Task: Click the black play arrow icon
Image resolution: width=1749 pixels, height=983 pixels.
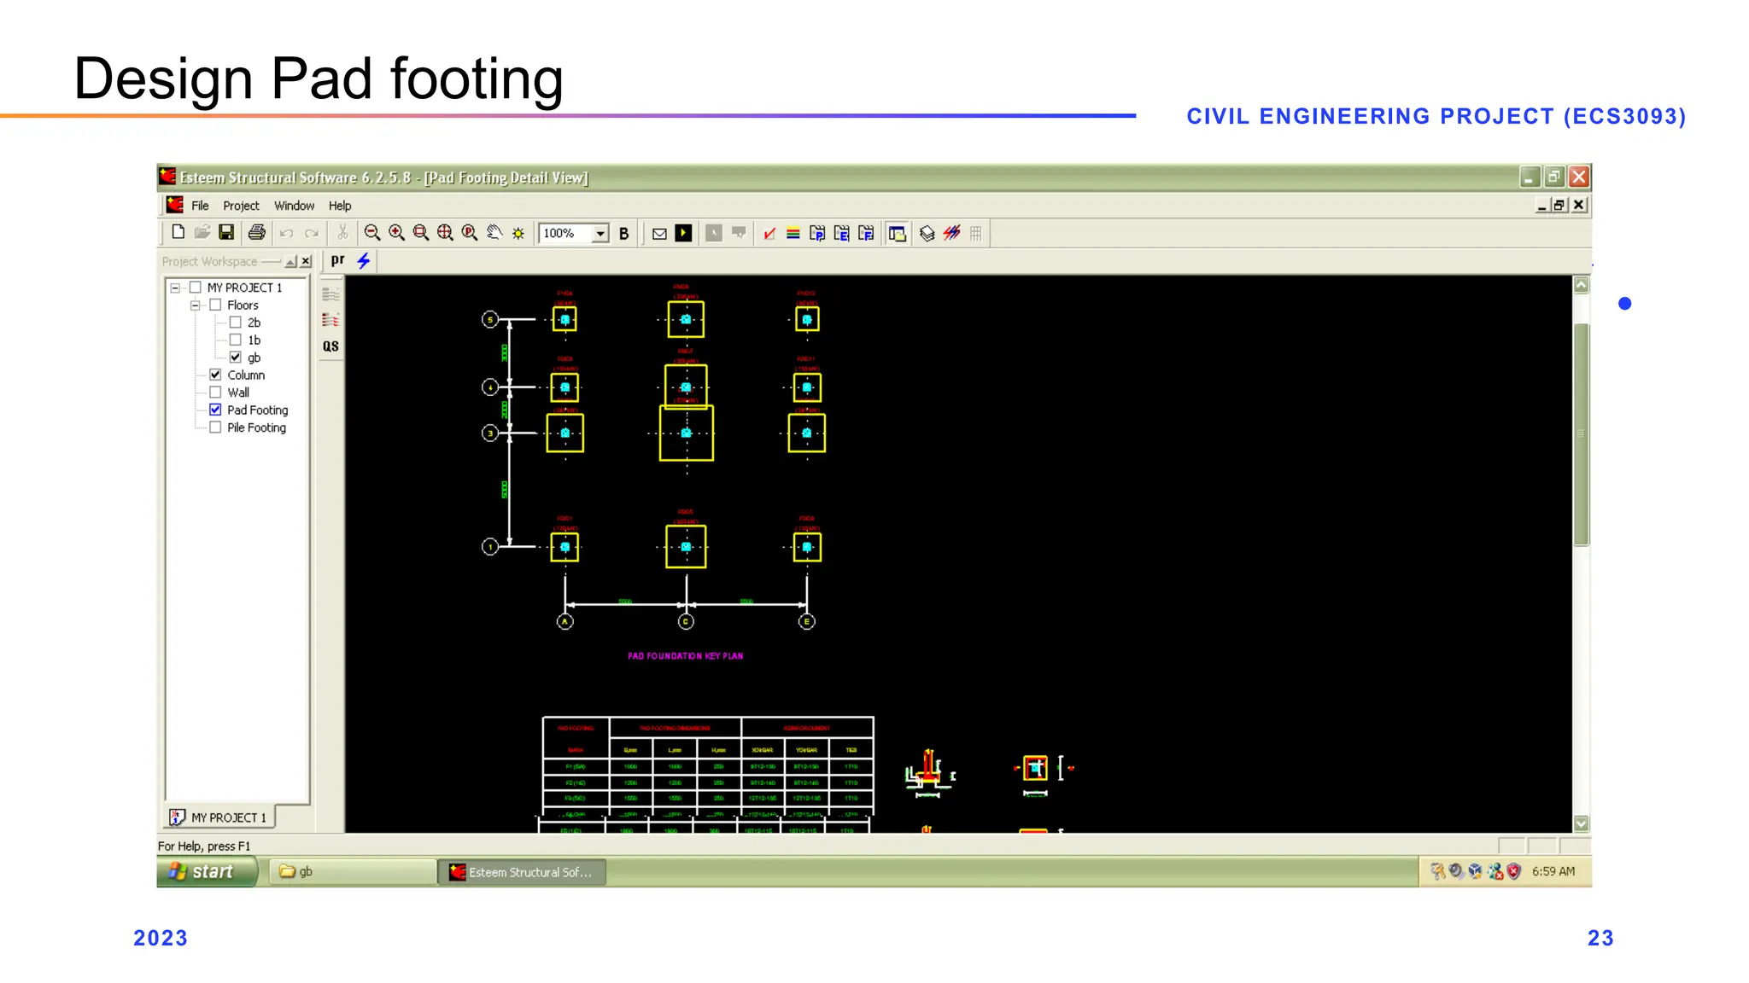Action: click(683, 233)
